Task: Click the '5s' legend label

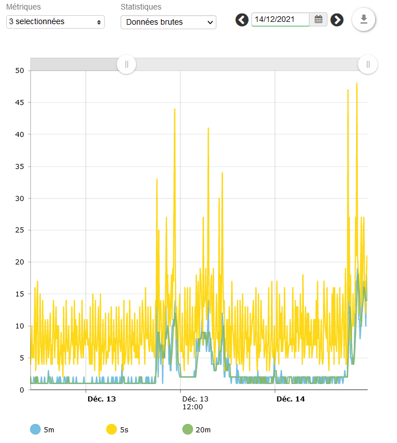Action: pyautogui.click(x=124, y=430)
